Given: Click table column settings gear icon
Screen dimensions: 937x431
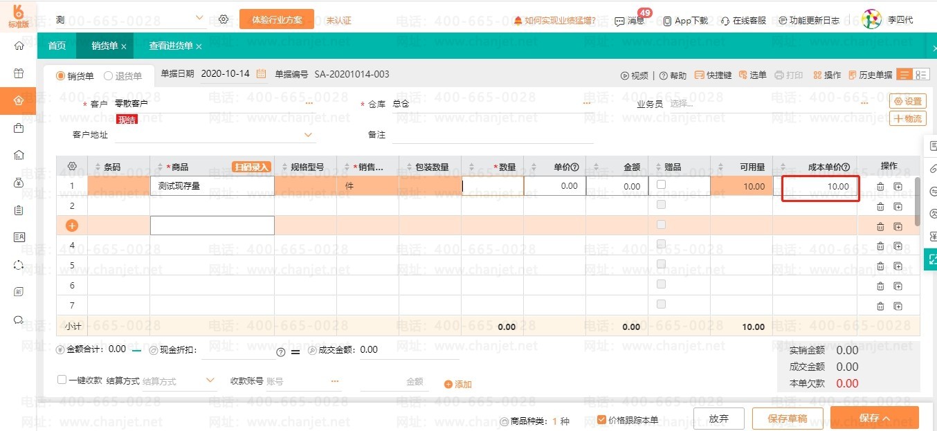Looking at the screenshot, I should coord(72,167).
